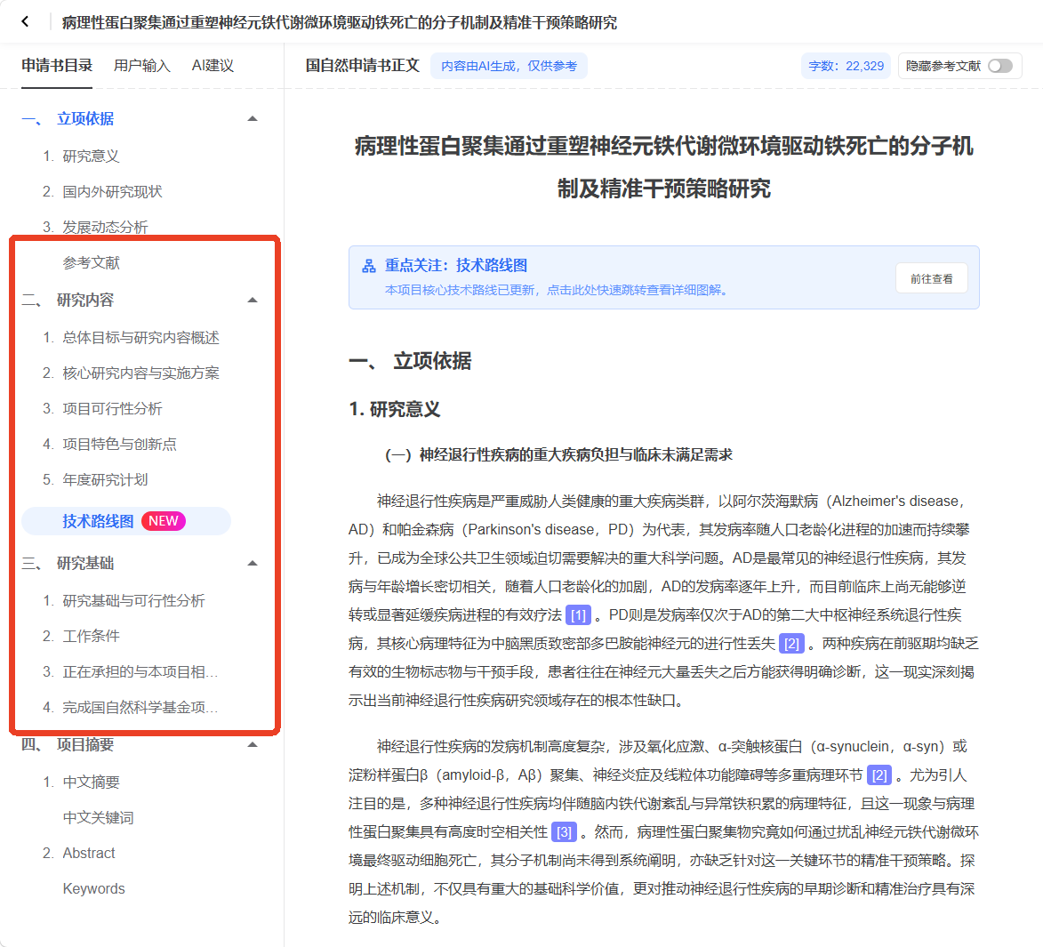The width and height of the screenshot is (1043, 947).
Task: Go to 研究基础与可行性分析
Action: pos(133,601)
